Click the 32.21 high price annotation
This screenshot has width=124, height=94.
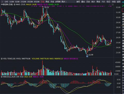coord(47,8)
